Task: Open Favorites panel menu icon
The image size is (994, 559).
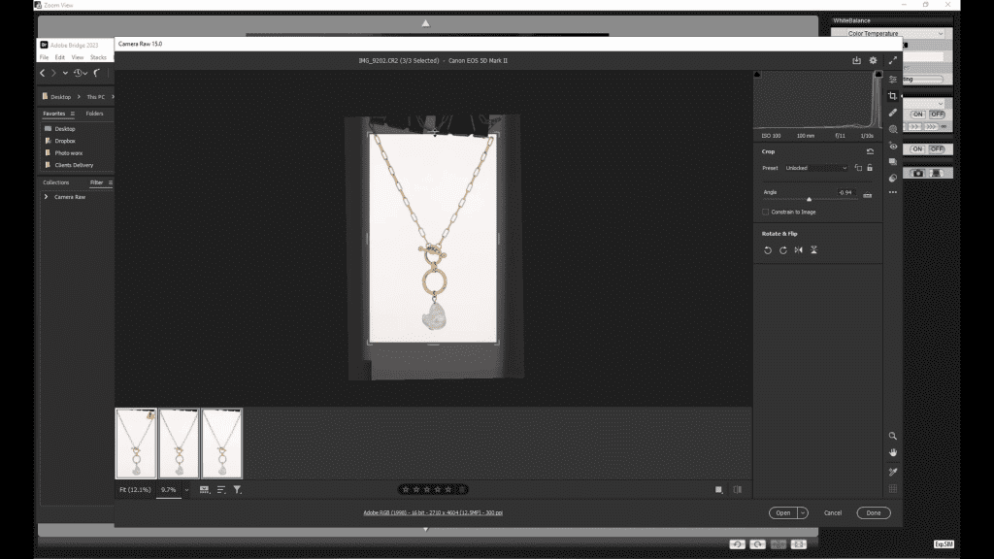Action: pos(72,114)
